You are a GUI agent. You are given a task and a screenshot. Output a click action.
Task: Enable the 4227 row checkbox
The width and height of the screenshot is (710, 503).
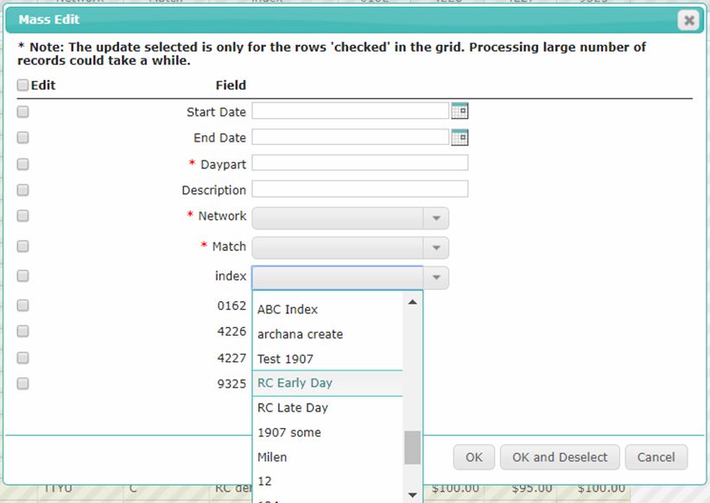[x=22, y=358]
